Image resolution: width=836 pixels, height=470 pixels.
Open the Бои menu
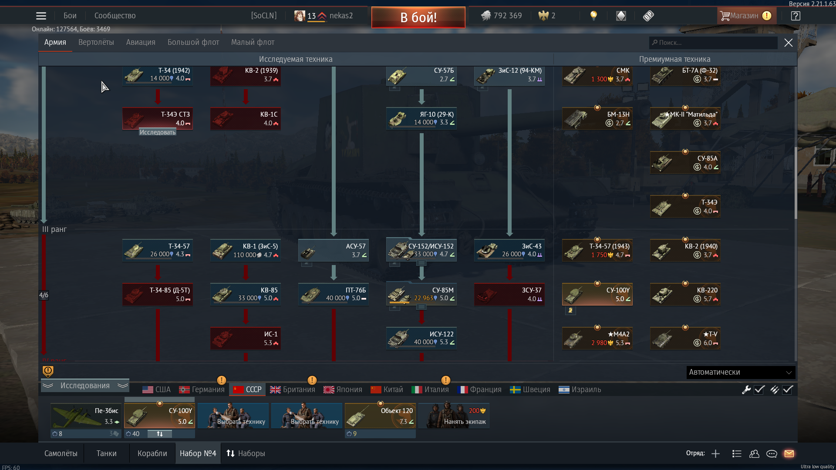tap(70, 16)
